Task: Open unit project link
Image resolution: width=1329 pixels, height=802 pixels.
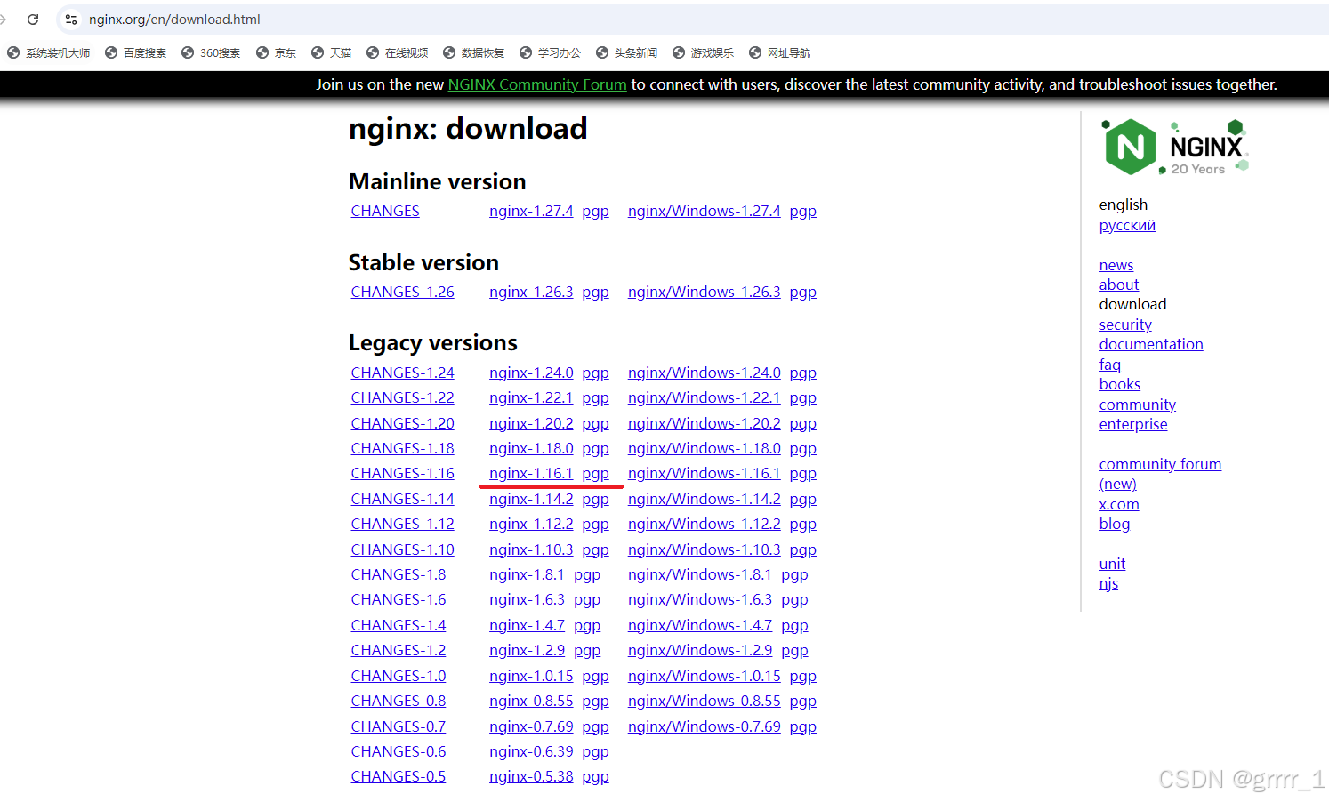Action: coord(1112,564)
